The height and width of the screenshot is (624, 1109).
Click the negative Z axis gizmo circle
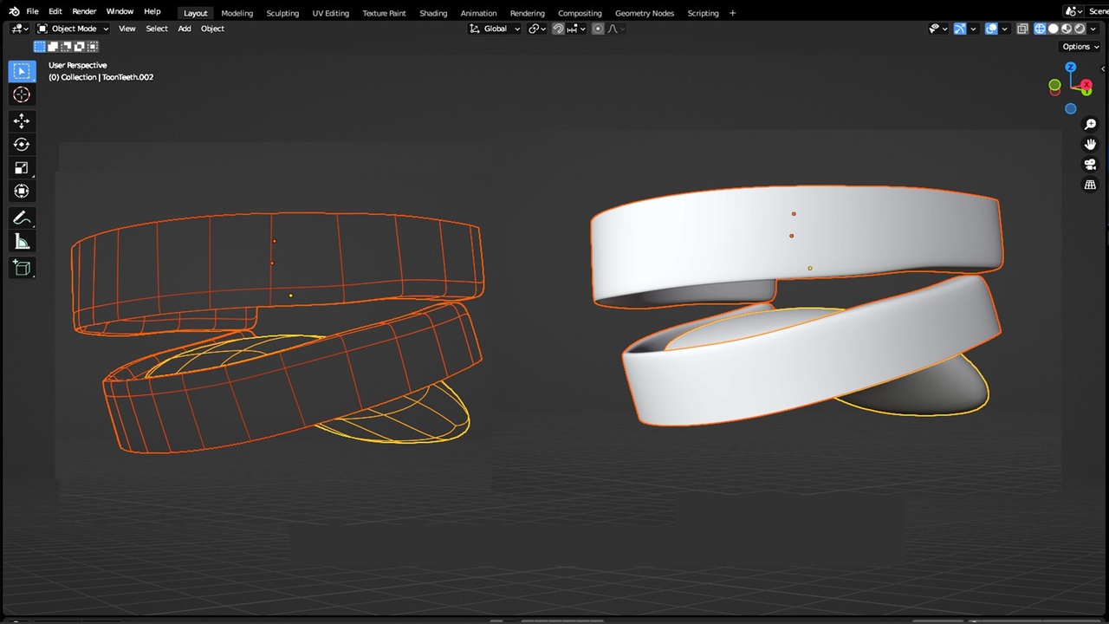pos(1071,109)
